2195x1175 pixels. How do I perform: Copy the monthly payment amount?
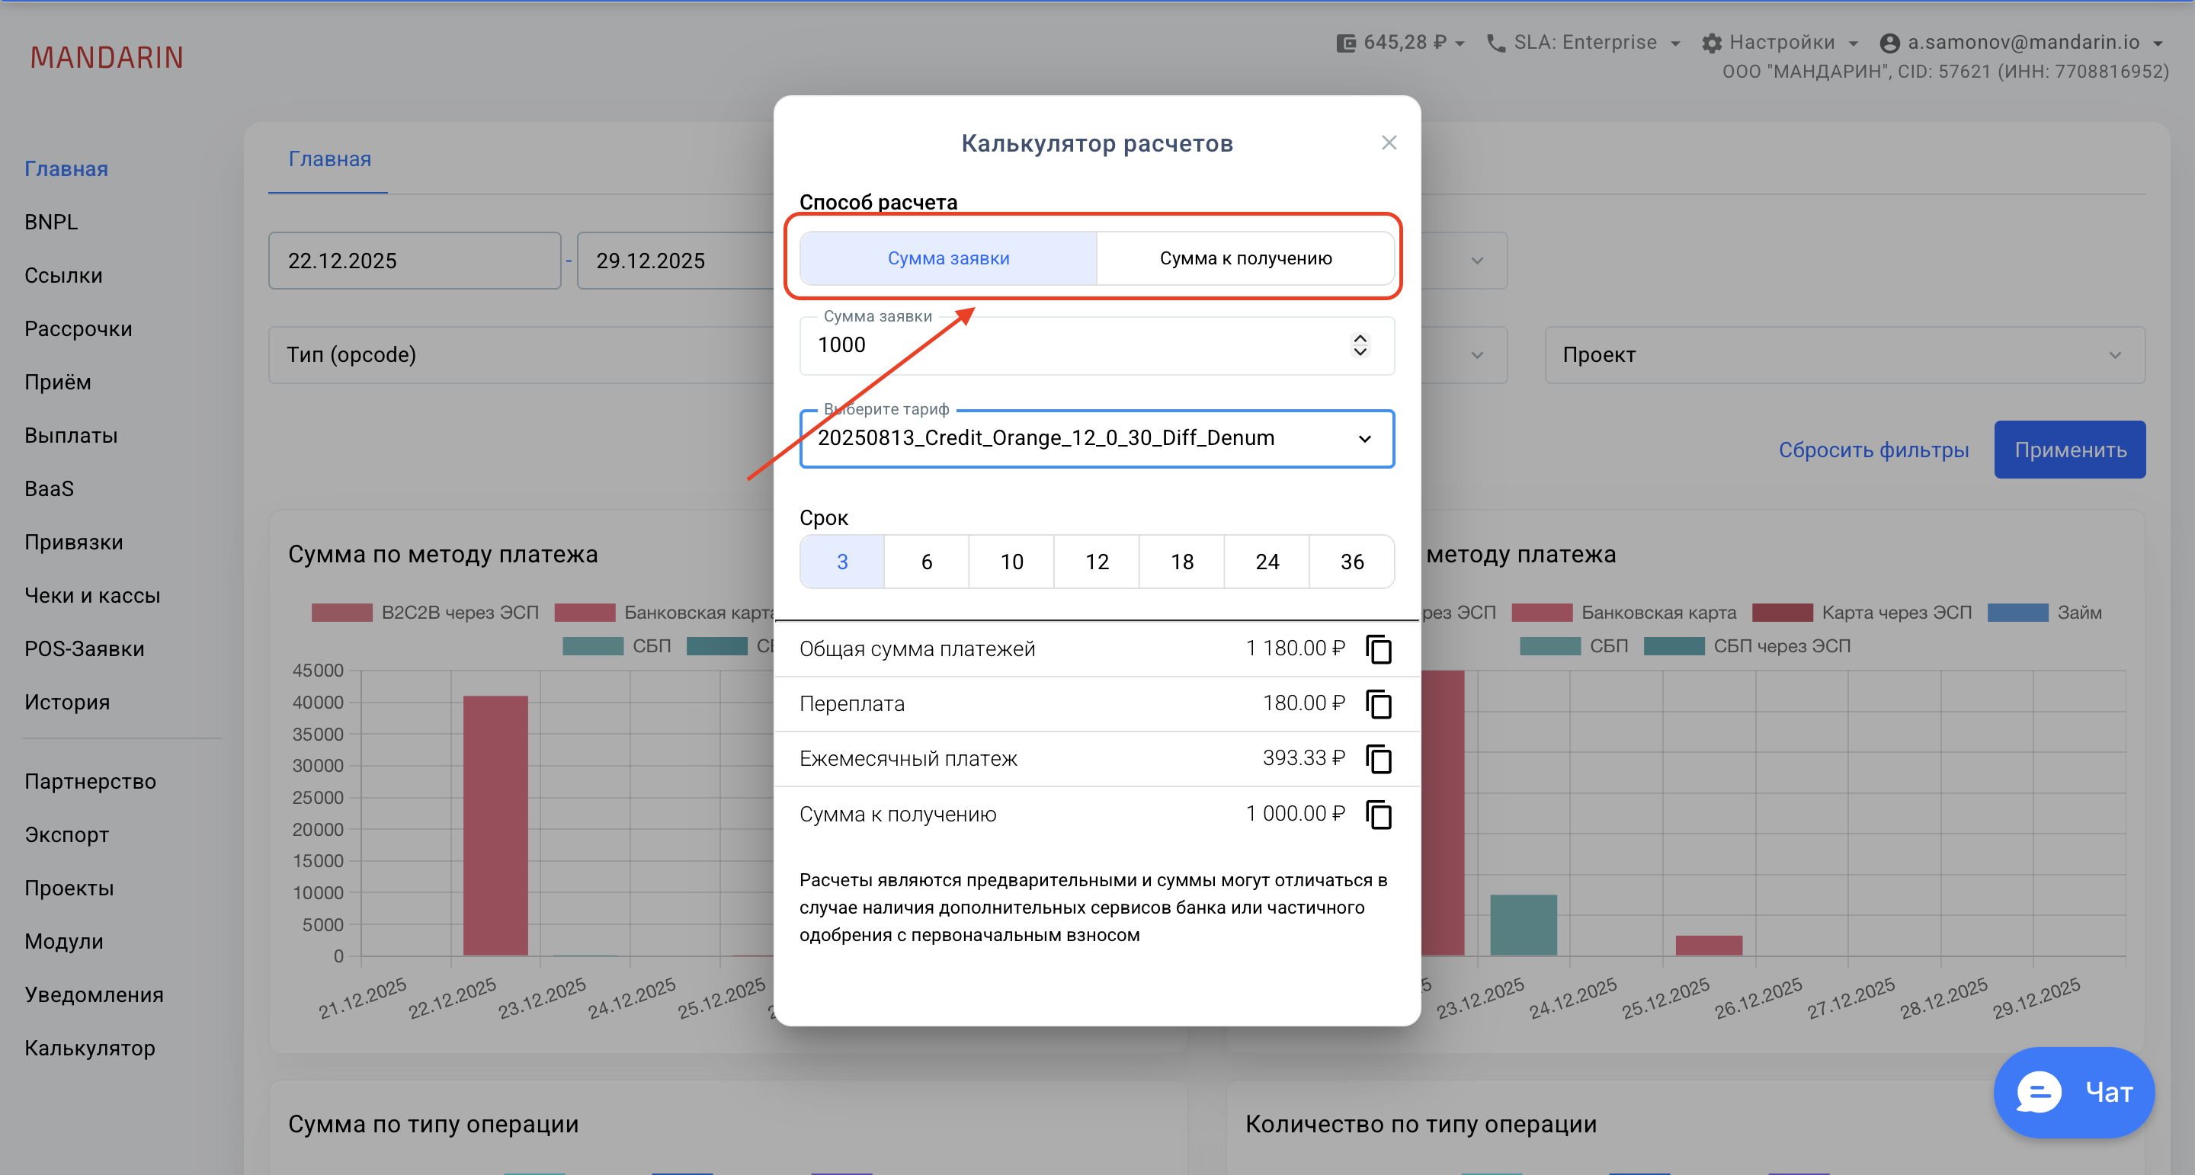click(1379, 759)
